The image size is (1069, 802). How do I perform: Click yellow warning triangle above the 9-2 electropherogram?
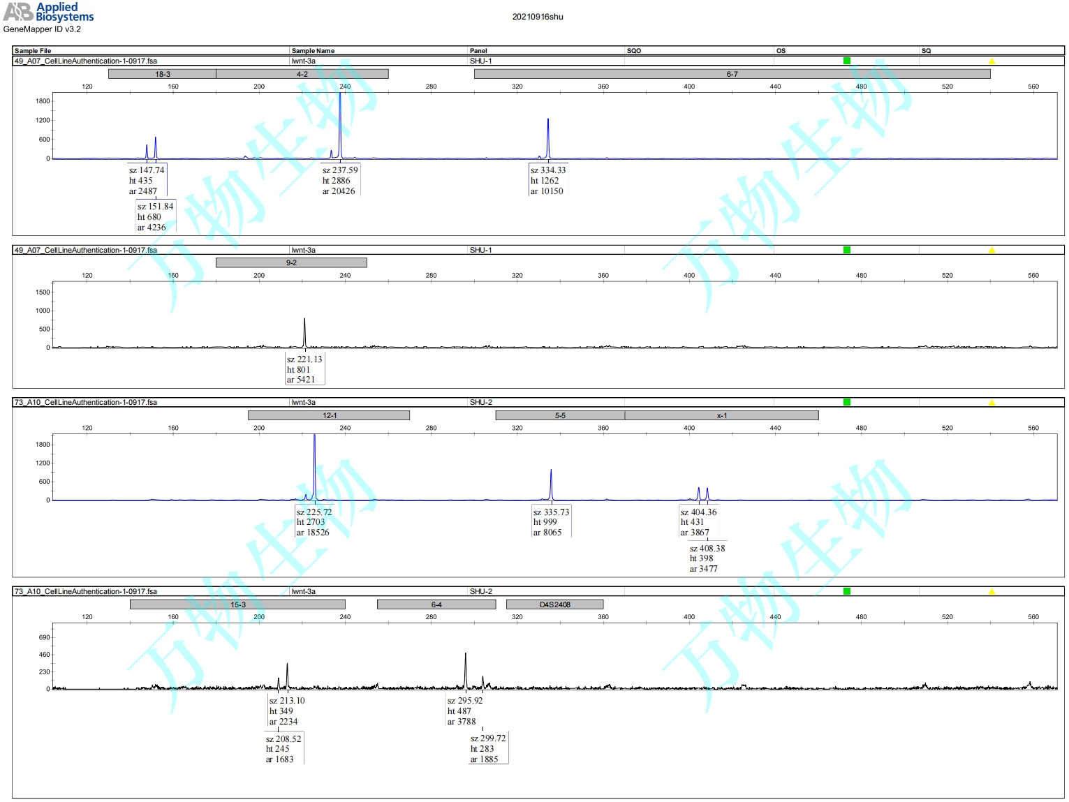coord(991,250)
